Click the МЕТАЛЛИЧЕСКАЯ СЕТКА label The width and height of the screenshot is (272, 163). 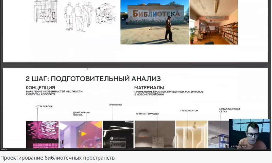[230, 110]
